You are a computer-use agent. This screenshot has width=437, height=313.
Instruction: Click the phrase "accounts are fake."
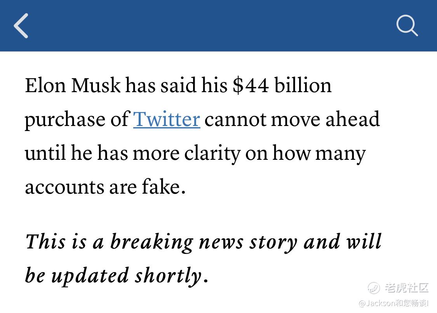tap(105, 187)
